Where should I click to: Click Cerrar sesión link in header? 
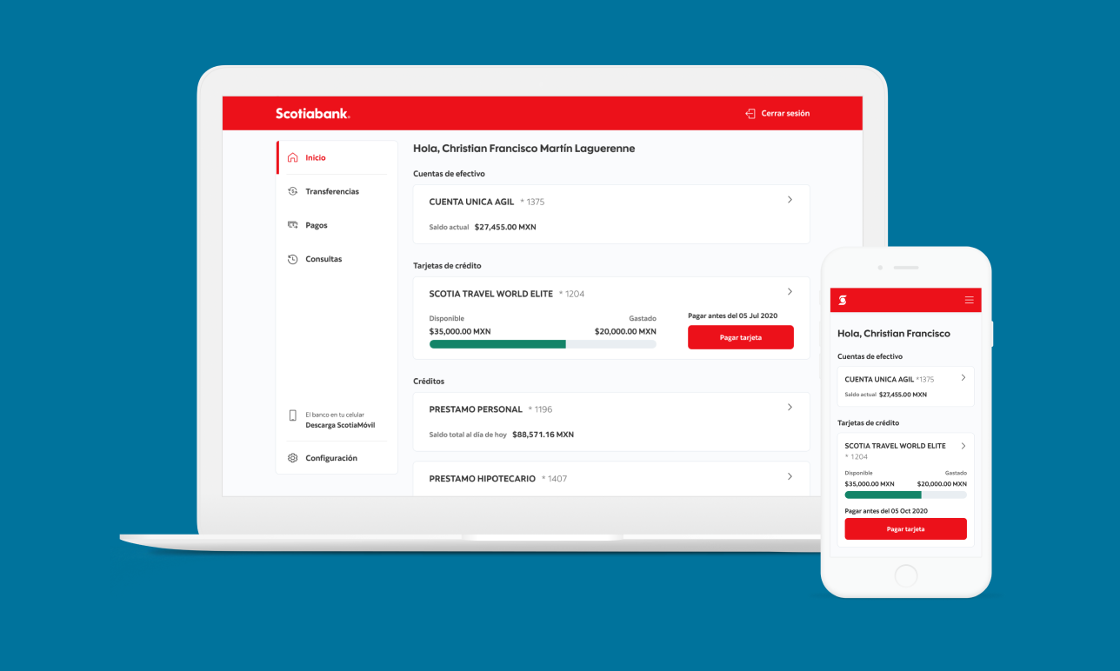785,114
